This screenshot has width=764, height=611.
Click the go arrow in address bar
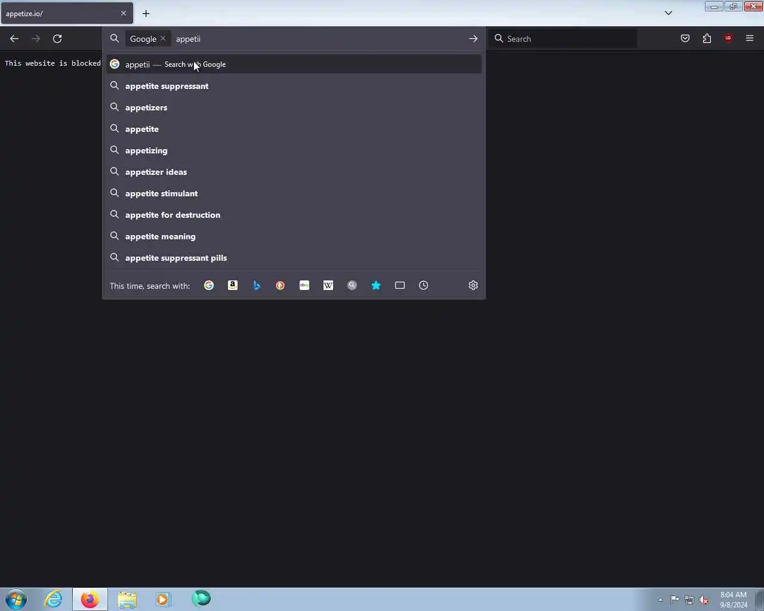(x=473, y=39)
